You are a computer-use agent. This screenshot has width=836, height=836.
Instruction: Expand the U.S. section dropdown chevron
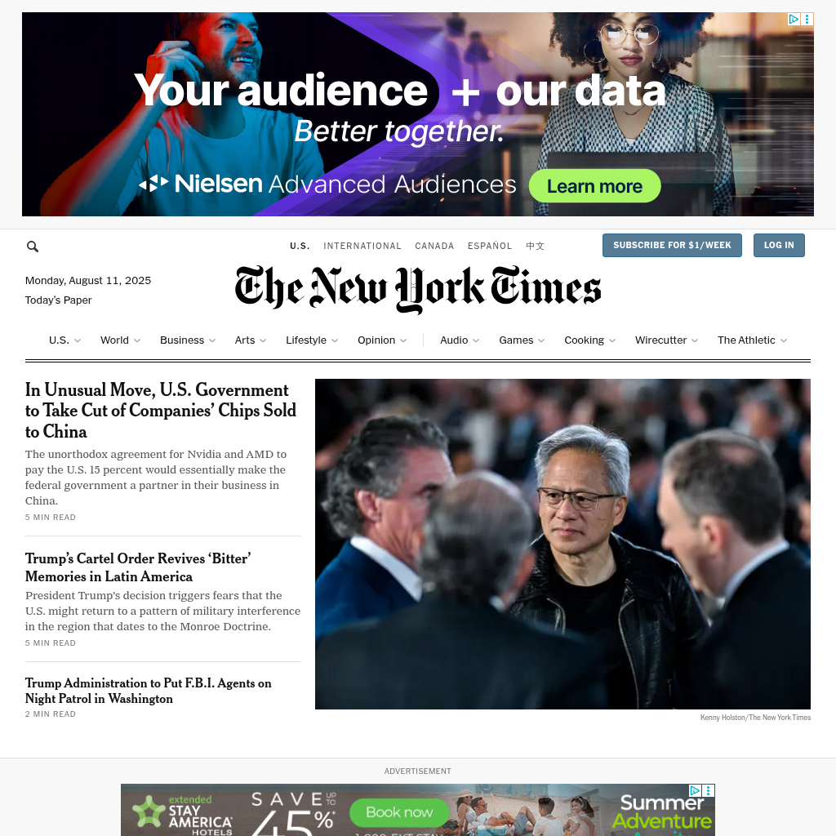78,340
